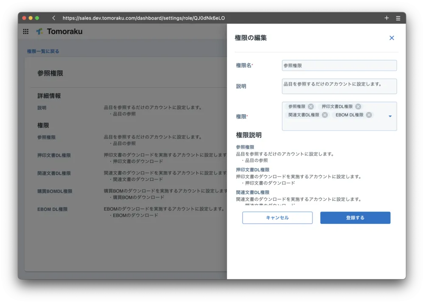Remove the 関連文書DL権限 tag
Image resolution: width=424 pixels, height=303 pixels.
tap(324, 115)
